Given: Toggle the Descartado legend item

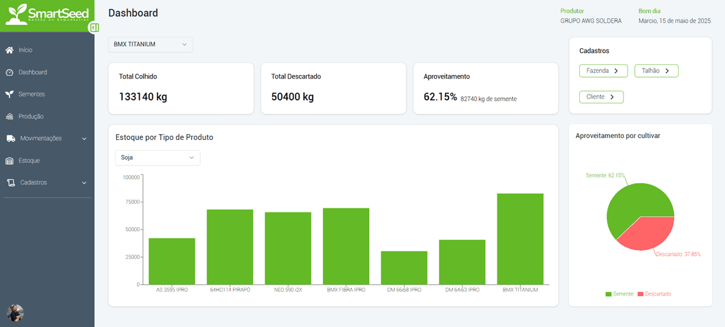Looking at the screenshot, I should pyautogui.click(x=654, y=294).
